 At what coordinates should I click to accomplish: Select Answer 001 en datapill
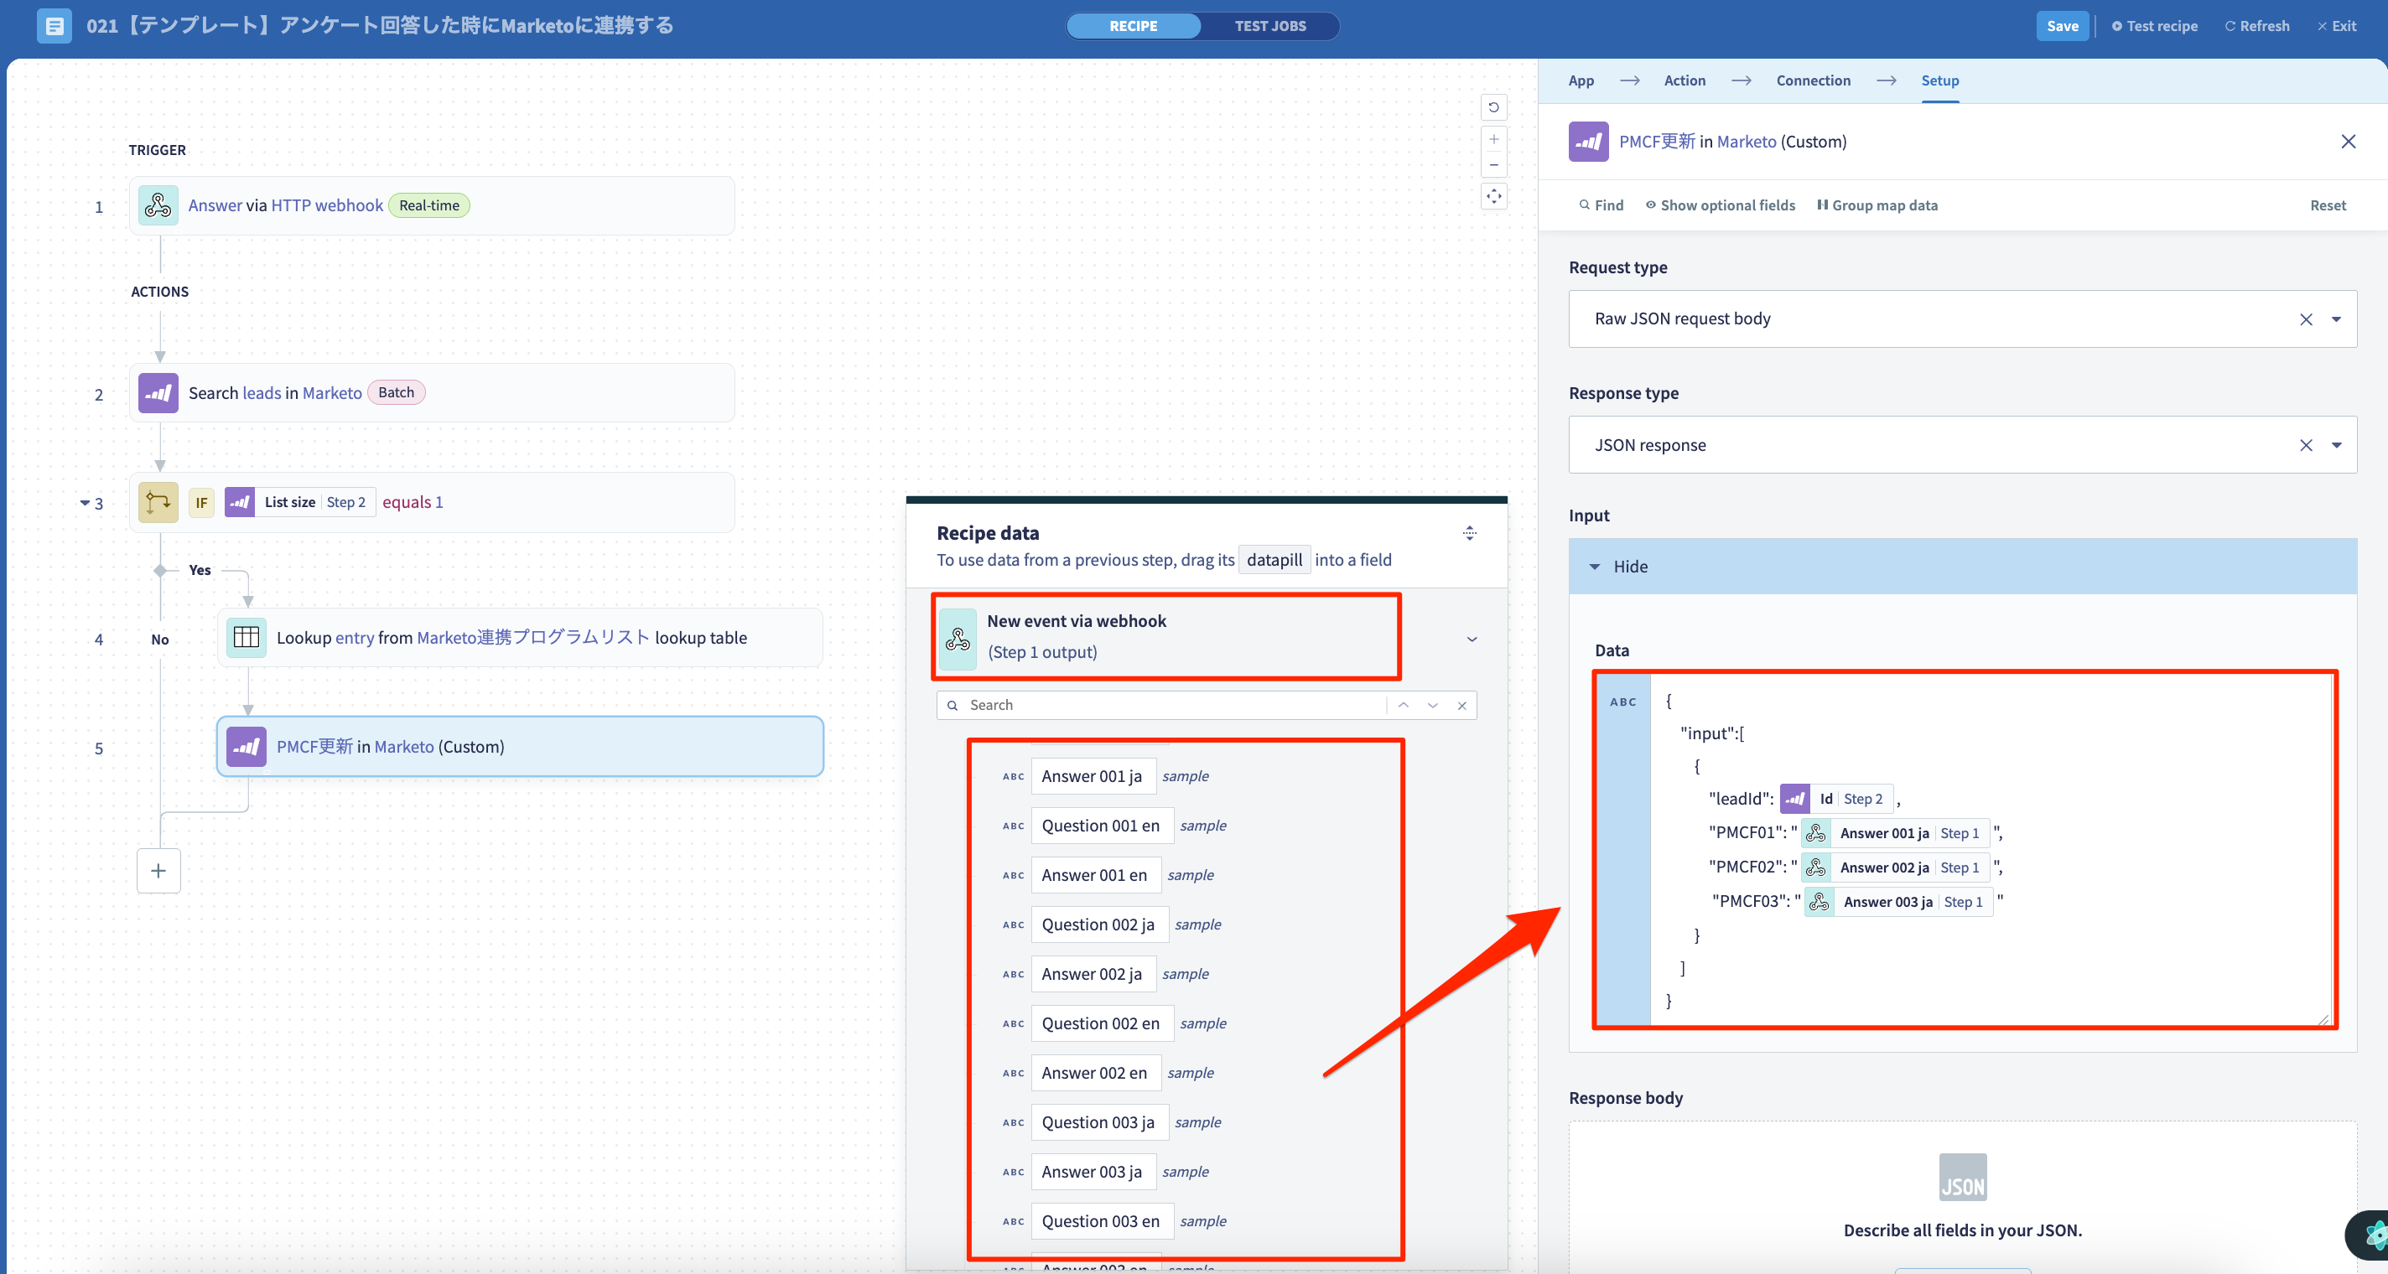coord(1095,875)
